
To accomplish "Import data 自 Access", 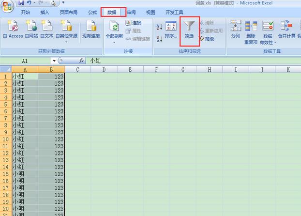I will pos(13,29).
